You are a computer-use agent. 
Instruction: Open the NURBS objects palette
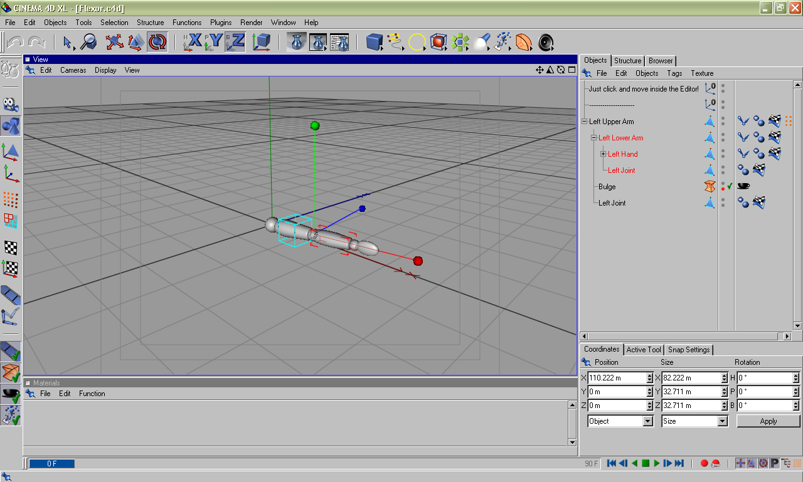(x=439, y=42)
